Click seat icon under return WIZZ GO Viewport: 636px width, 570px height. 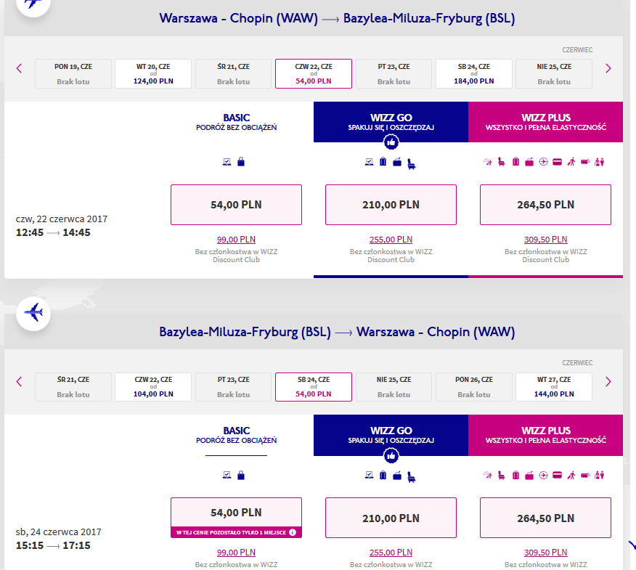point(411,476)
